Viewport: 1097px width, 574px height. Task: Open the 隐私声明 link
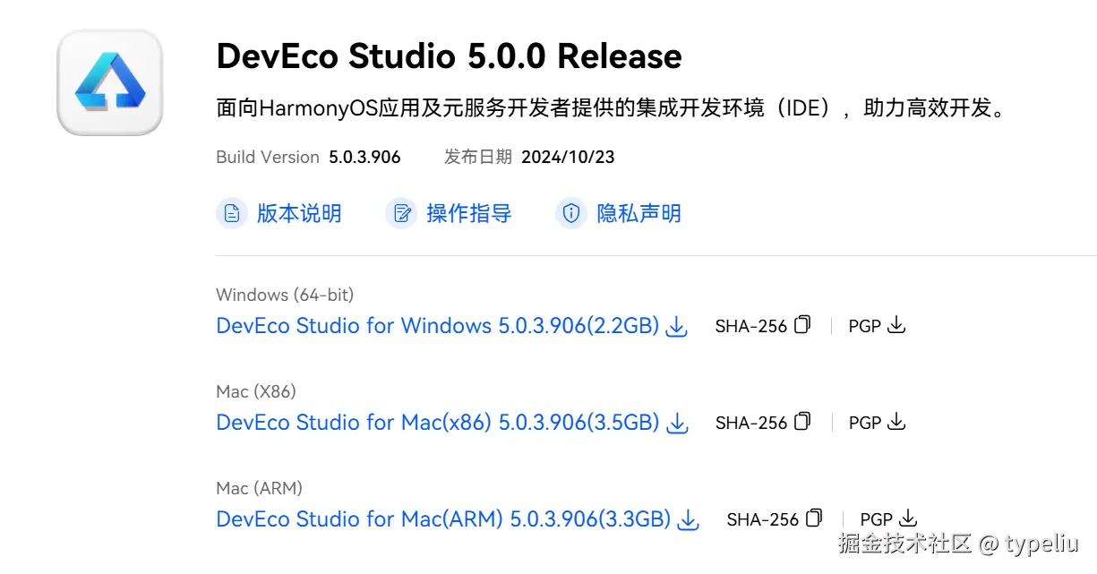tap(638, 214)
